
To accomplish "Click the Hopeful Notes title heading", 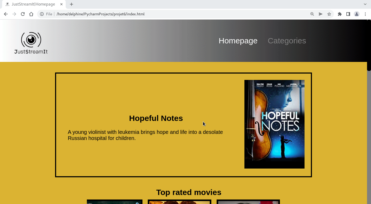I will click(x=156, y=118).
